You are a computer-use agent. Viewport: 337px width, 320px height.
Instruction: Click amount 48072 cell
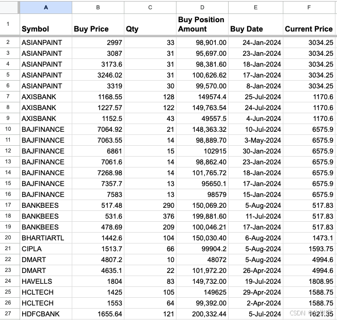click(x=202, y=260)
